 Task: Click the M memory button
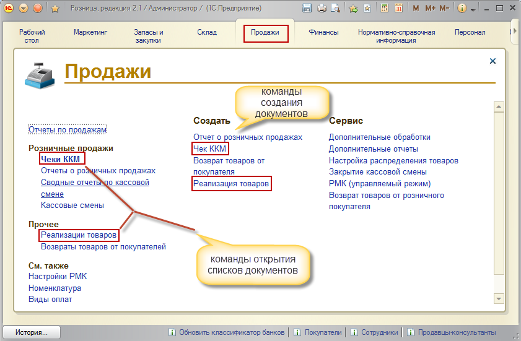[x=416, y=8]
